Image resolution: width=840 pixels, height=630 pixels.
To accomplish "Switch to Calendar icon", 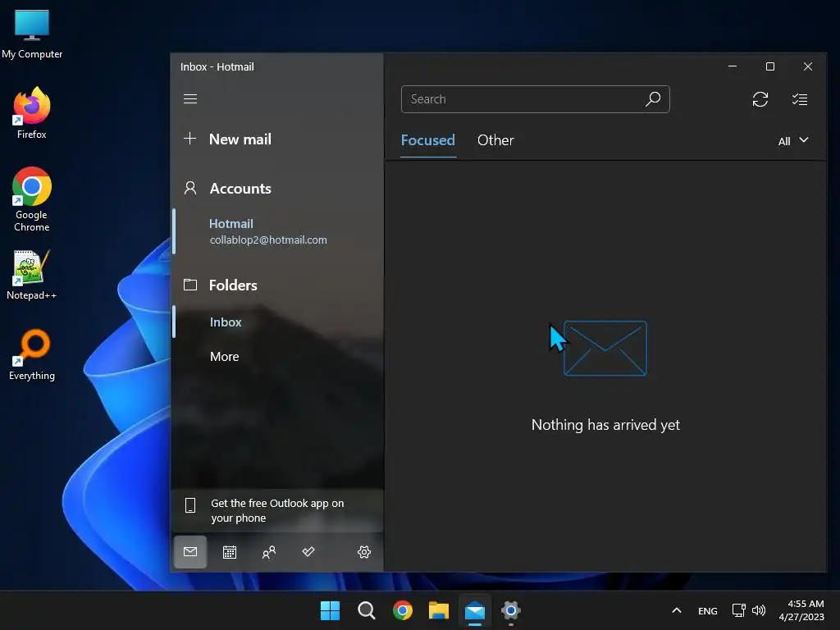I will 230,552.
